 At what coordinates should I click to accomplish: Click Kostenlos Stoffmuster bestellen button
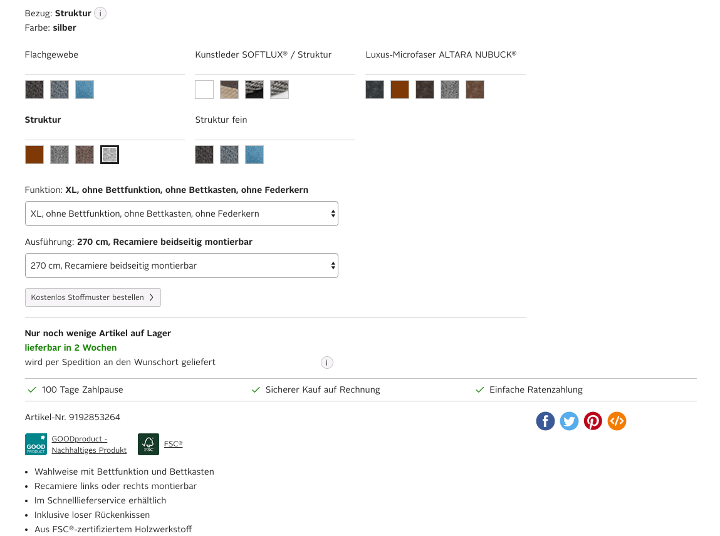coord(93,297)
